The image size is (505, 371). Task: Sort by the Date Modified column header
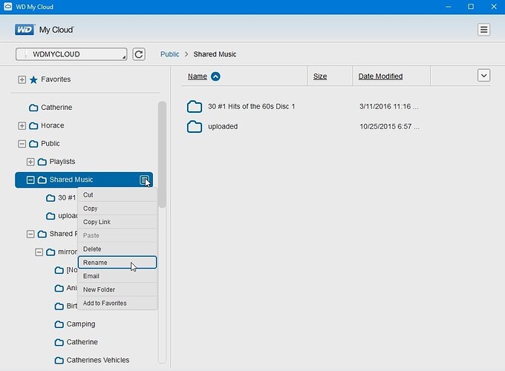[x=380, y=76]
